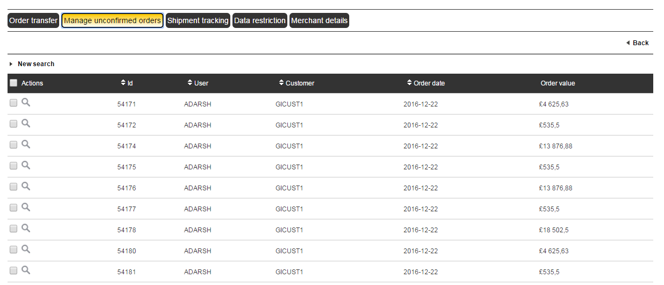Expand the New search section

[36, 64]
